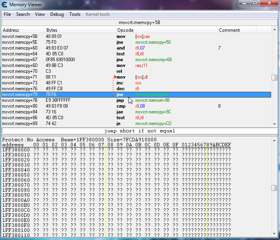Close the Memory Viewer window

[269, 3]
